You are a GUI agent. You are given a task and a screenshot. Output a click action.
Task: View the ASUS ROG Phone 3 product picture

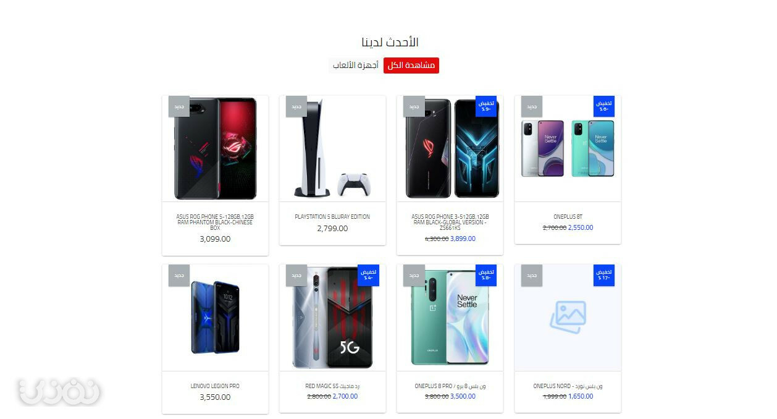pos(450,148)
